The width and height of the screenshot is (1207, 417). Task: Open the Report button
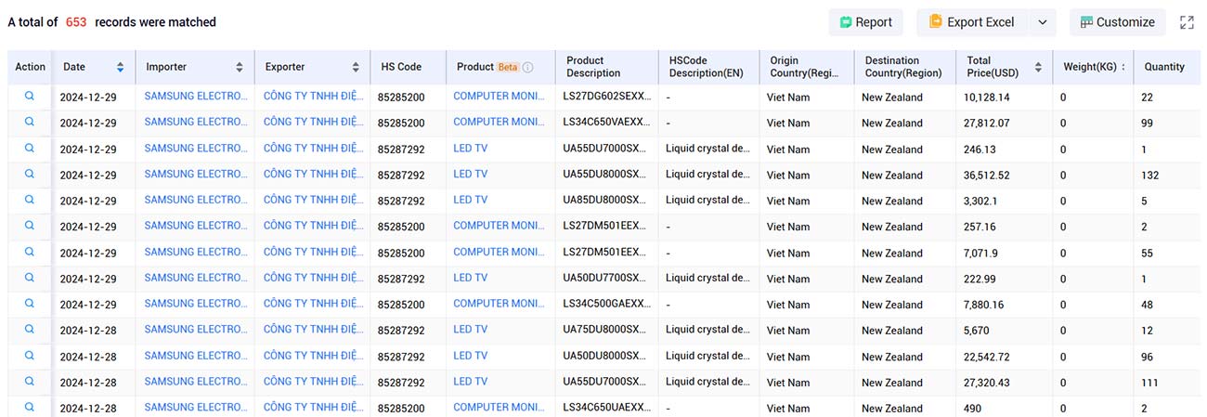coord(865,22)
